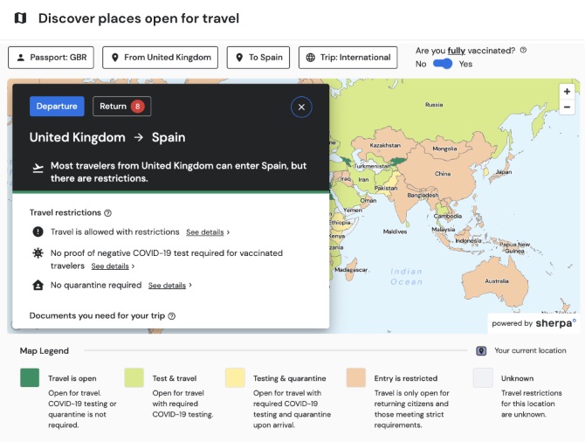Click the Documents you need help icon
Image resolution: width=585 pixels, height=442 pixels.
tap(172, 316)
